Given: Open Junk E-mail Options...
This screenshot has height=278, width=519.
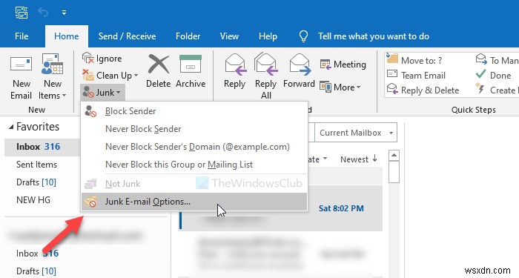Looking at the screenshot, I should click(x=194, y=202).
